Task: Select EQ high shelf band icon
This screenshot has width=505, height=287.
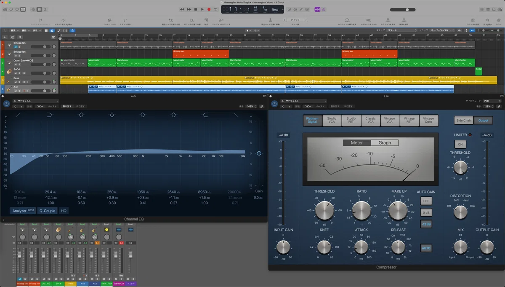Action: [205, 115]
